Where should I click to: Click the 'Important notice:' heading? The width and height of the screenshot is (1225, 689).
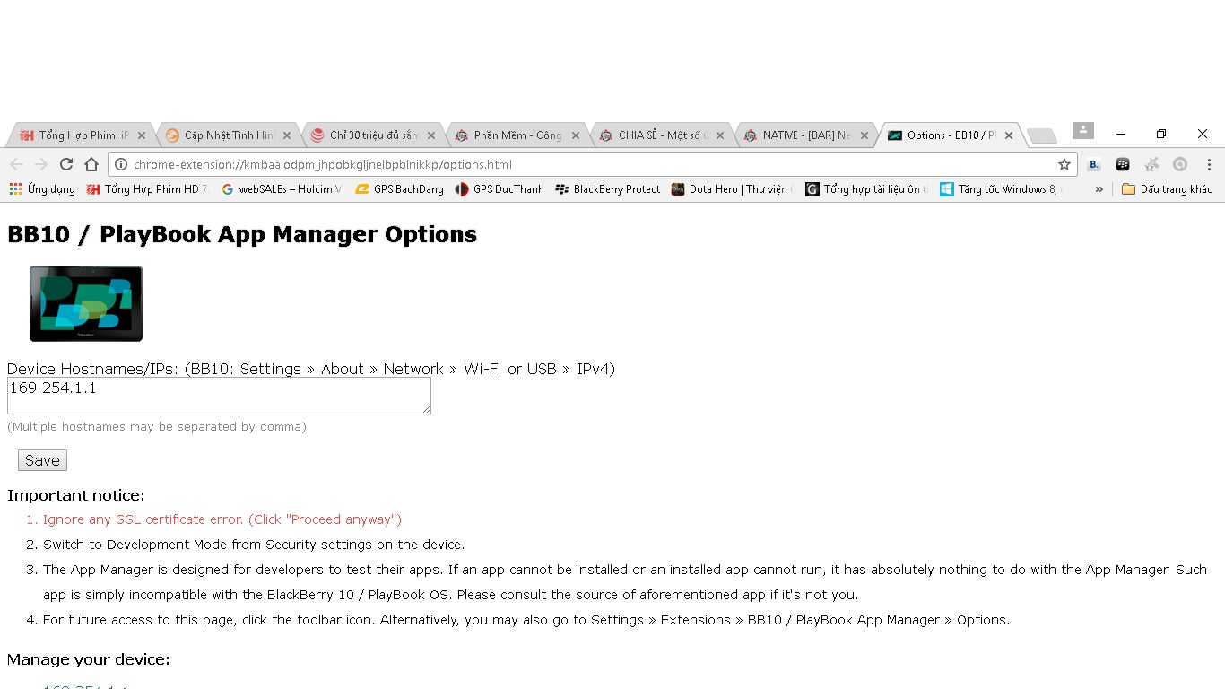pyautogui.click(x=76, y=495)
